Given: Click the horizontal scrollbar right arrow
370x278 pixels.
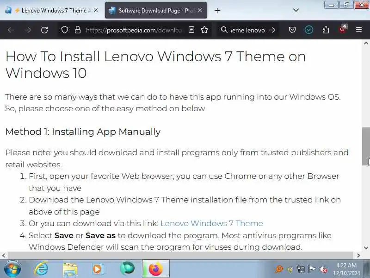Looking at the screenshot, I should pyautogui.click(x=358, y=255).
